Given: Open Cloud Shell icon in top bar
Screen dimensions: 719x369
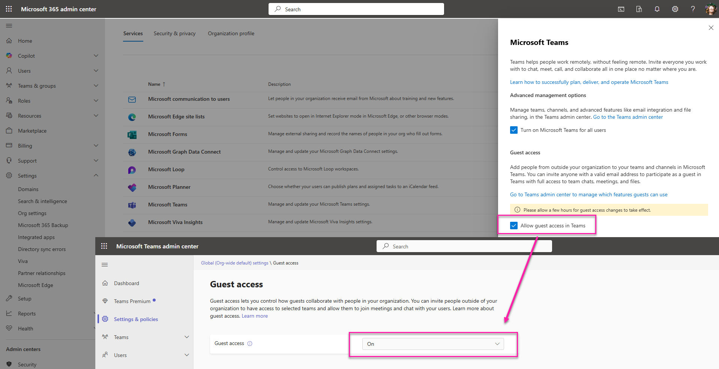Looking at the screenshot, I should [621, 9].
